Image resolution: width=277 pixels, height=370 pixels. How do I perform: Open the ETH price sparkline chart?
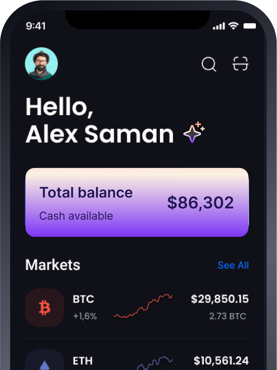tap(154, 363)
